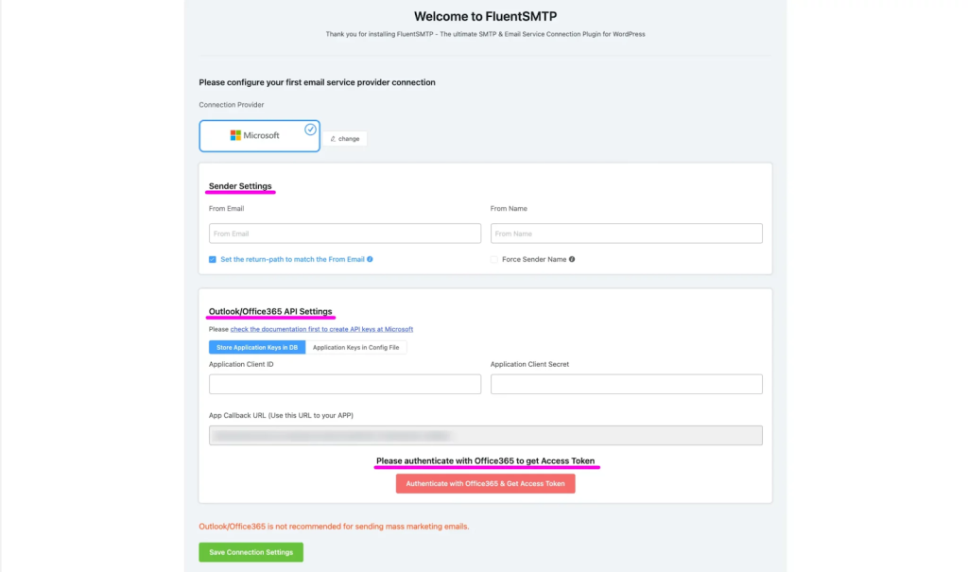
Task: Click the Microsoft logo in provider card
Action: click(x=235, y=135)
